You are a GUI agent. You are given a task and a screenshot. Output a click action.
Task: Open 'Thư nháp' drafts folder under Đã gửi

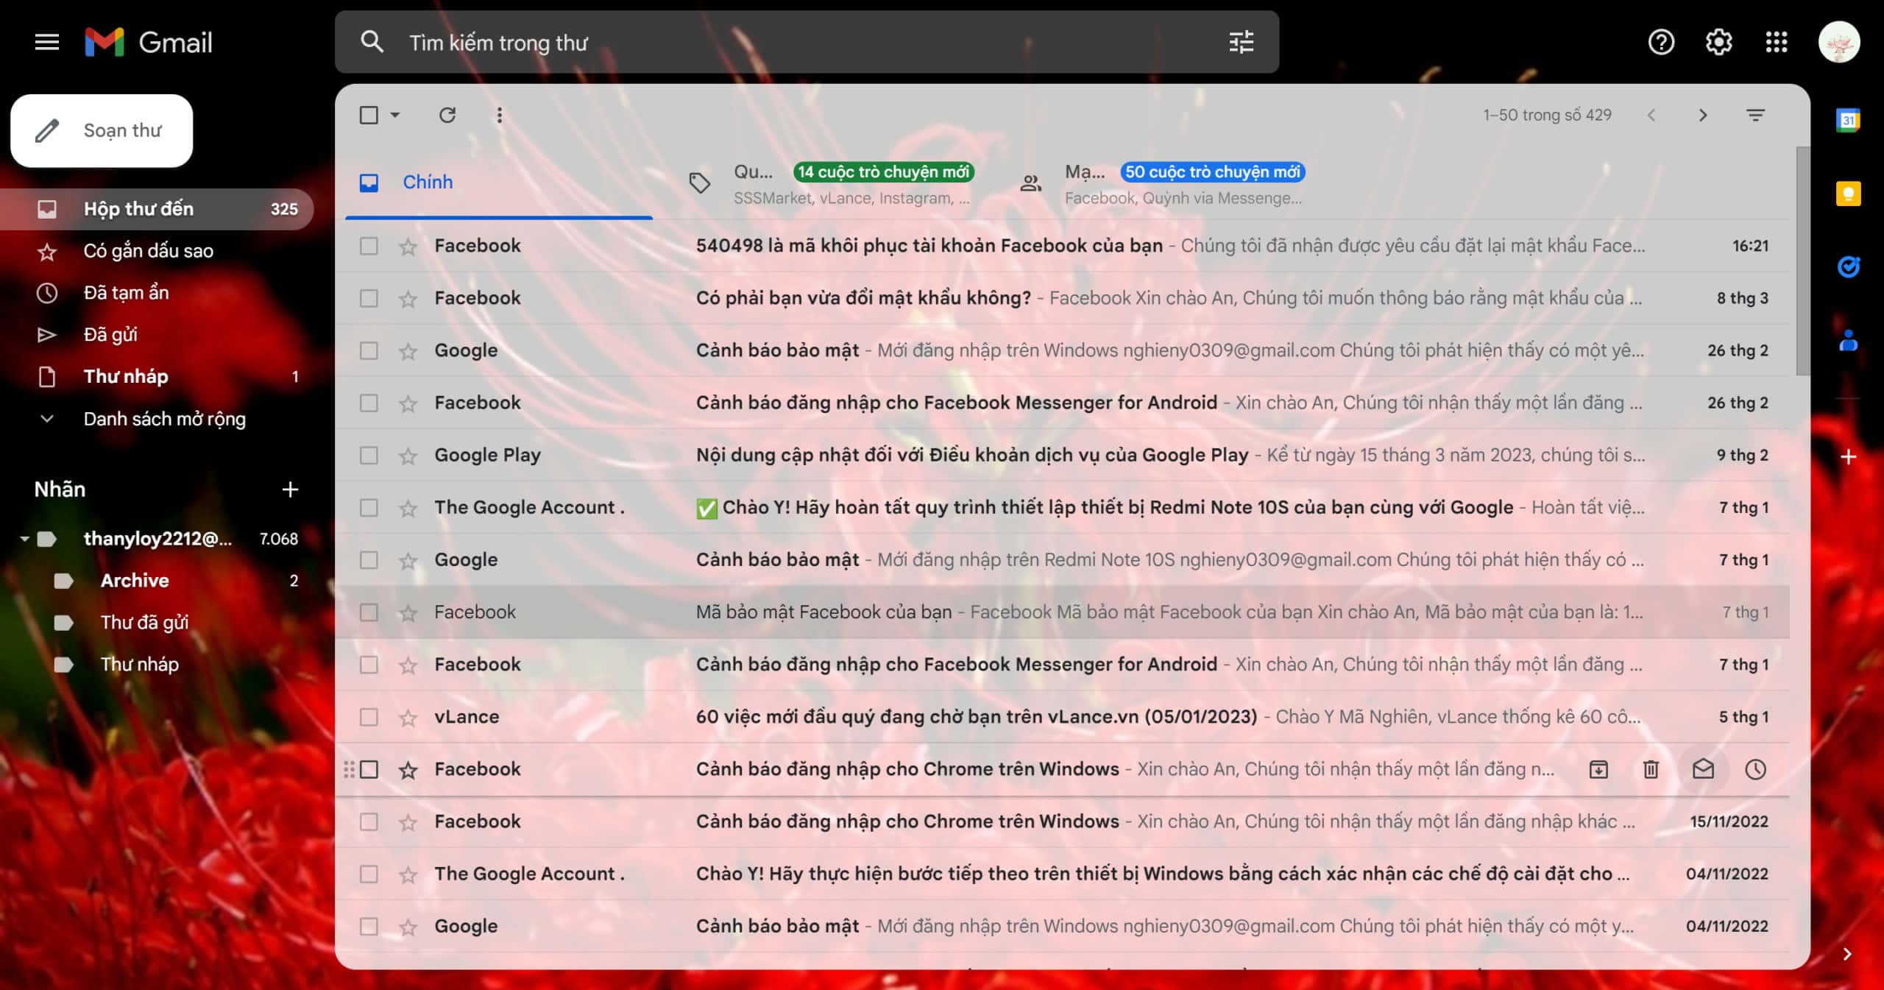point(157,377)
